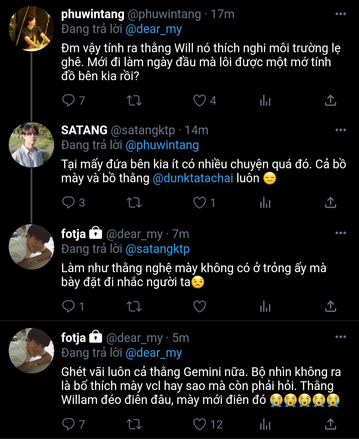359x439 pixels.
Task: Reply to phuwintang's tweet
Action: click(x=69, y=101)
